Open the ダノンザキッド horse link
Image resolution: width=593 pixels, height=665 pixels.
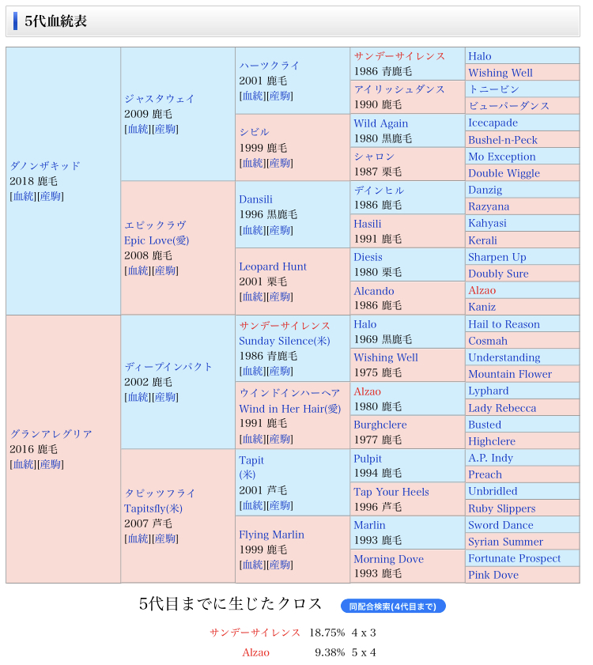tap(45, 166)
